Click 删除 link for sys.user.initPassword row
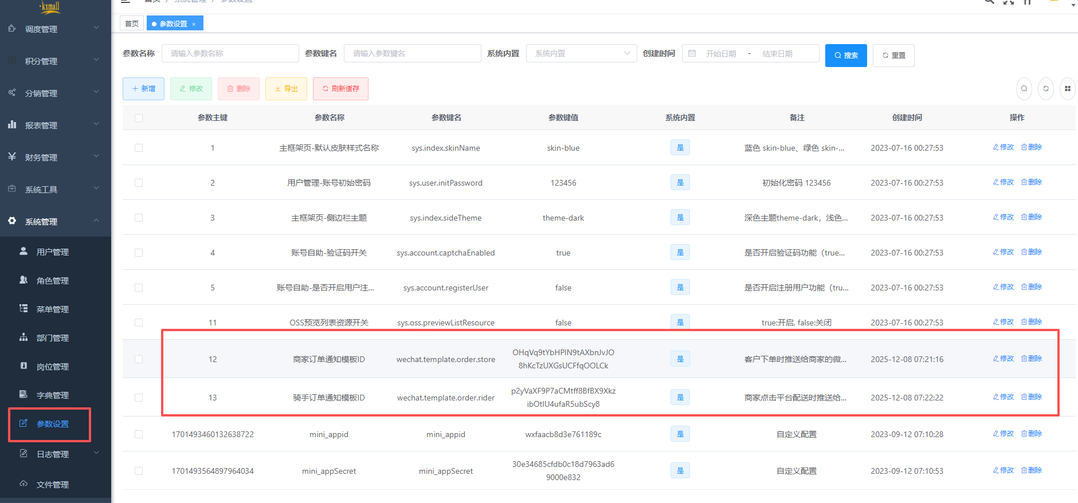 1032,182
